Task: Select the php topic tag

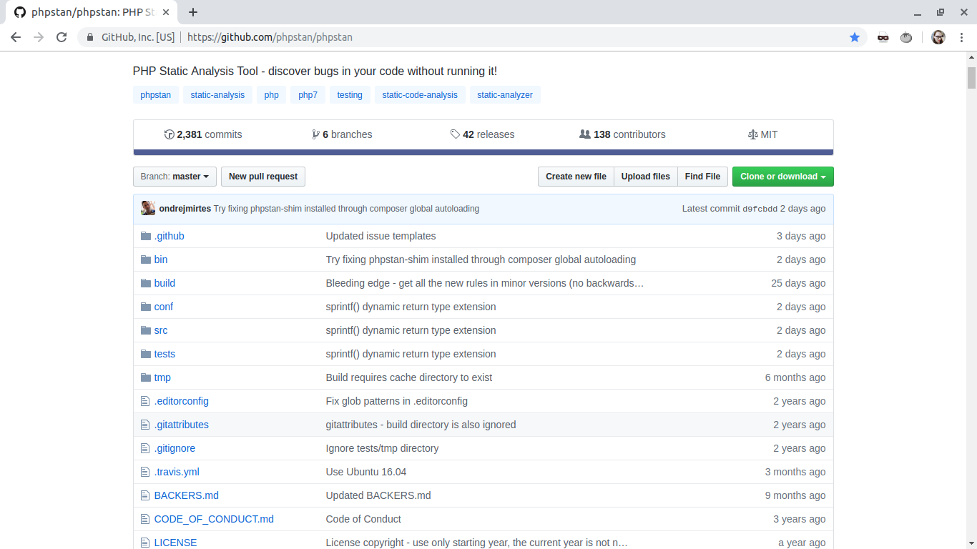Action: tap(272, 95)
